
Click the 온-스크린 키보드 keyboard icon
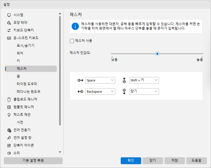pyautogui.click(x=9, y=38)
